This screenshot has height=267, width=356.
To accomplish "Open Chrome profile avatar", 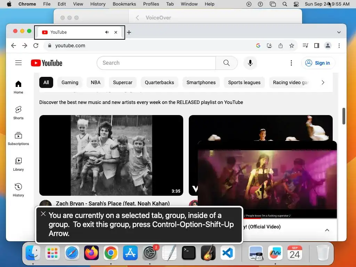I will pyautogui.click(x=328, y=46).
